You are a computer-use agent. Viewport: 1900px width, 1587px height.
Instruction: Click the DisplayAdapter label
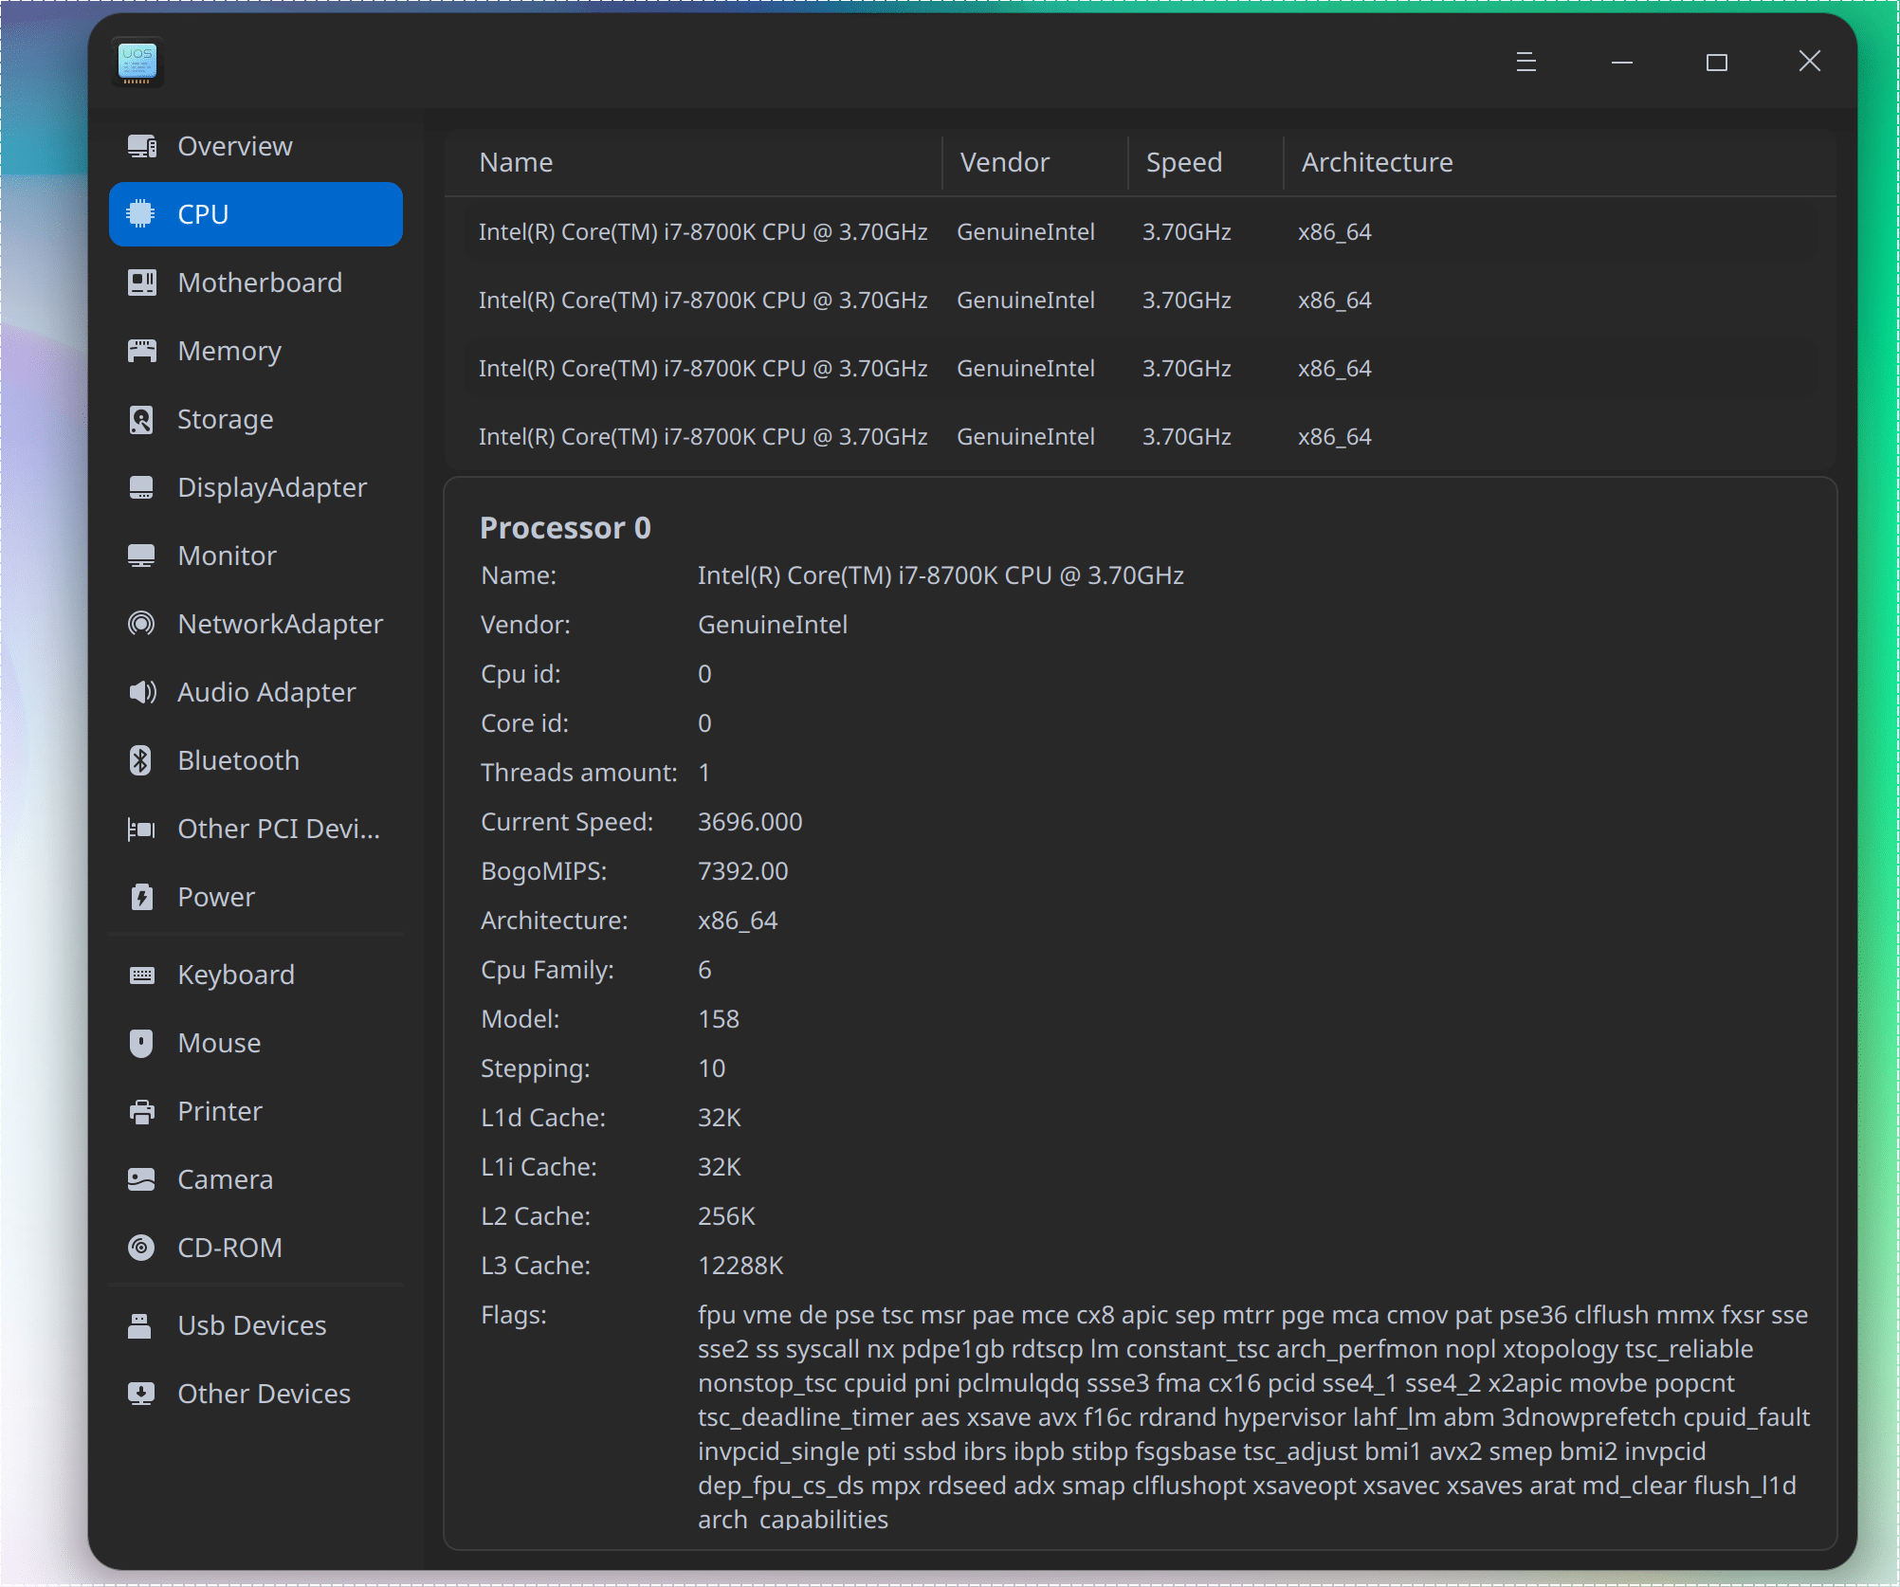point(273,487)
